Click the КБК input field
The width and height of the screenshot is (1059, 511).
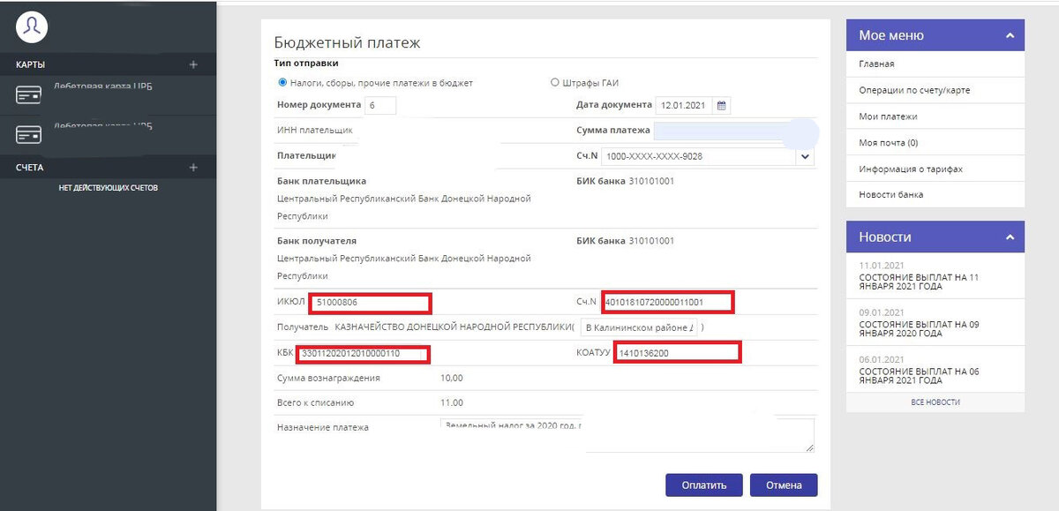(364, 353)
